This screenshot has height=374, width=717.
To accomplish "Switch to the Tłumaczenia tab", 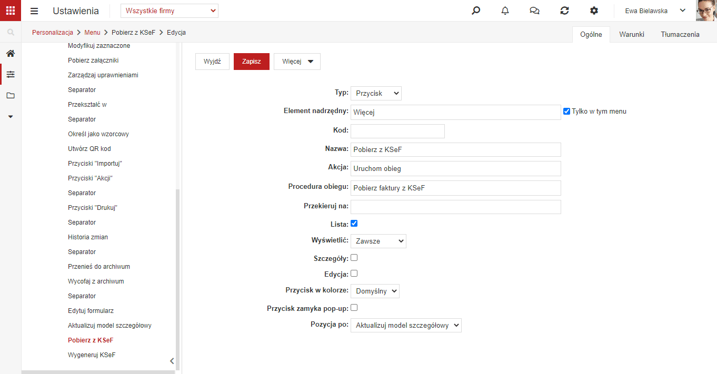I will [680, 34].
